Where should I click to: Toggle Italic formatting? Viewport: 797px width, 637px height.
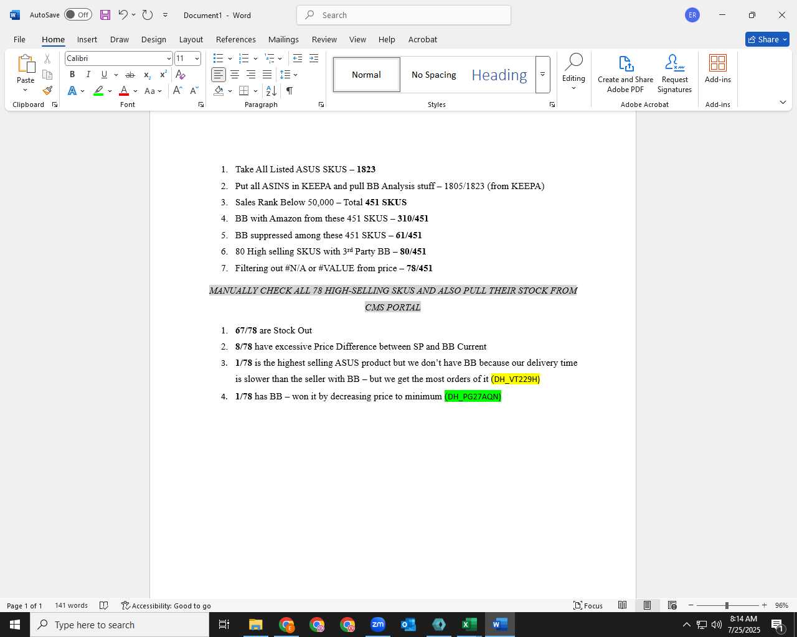point(88,75)
